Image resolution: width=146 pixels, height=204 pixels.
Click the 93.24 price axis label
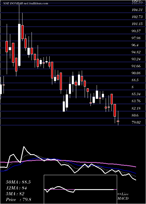click(136, 59)
